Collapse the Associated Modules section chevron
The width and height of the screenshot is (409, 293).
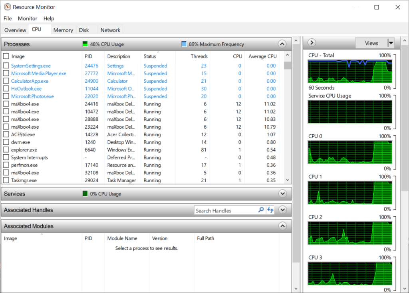(282, 226)
